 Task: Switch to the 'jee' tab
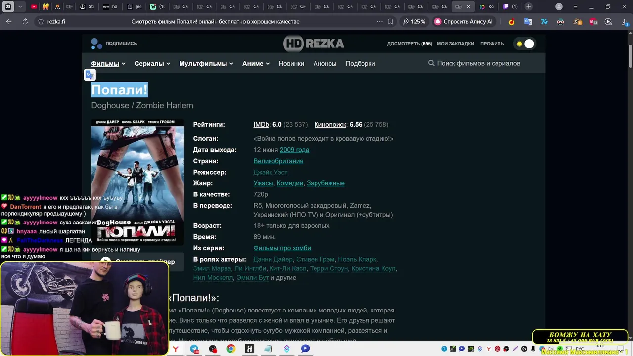coord(134,7)
